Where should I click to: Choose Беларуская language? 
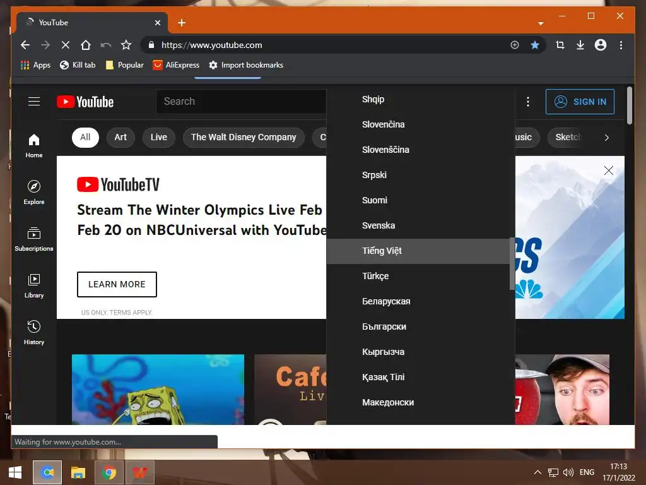[418, 301]
